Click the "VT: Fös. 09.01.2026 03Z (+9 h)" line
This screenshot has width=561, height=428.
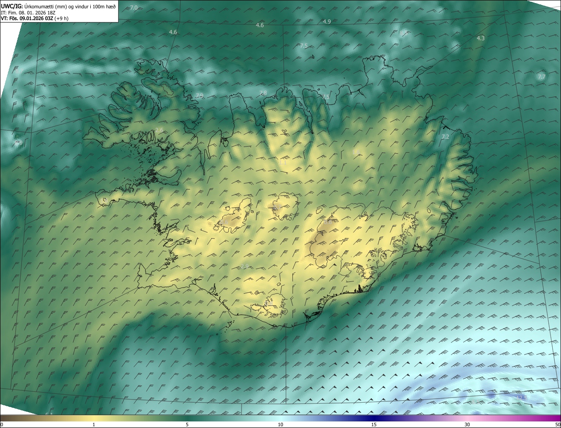coord(35,18)
